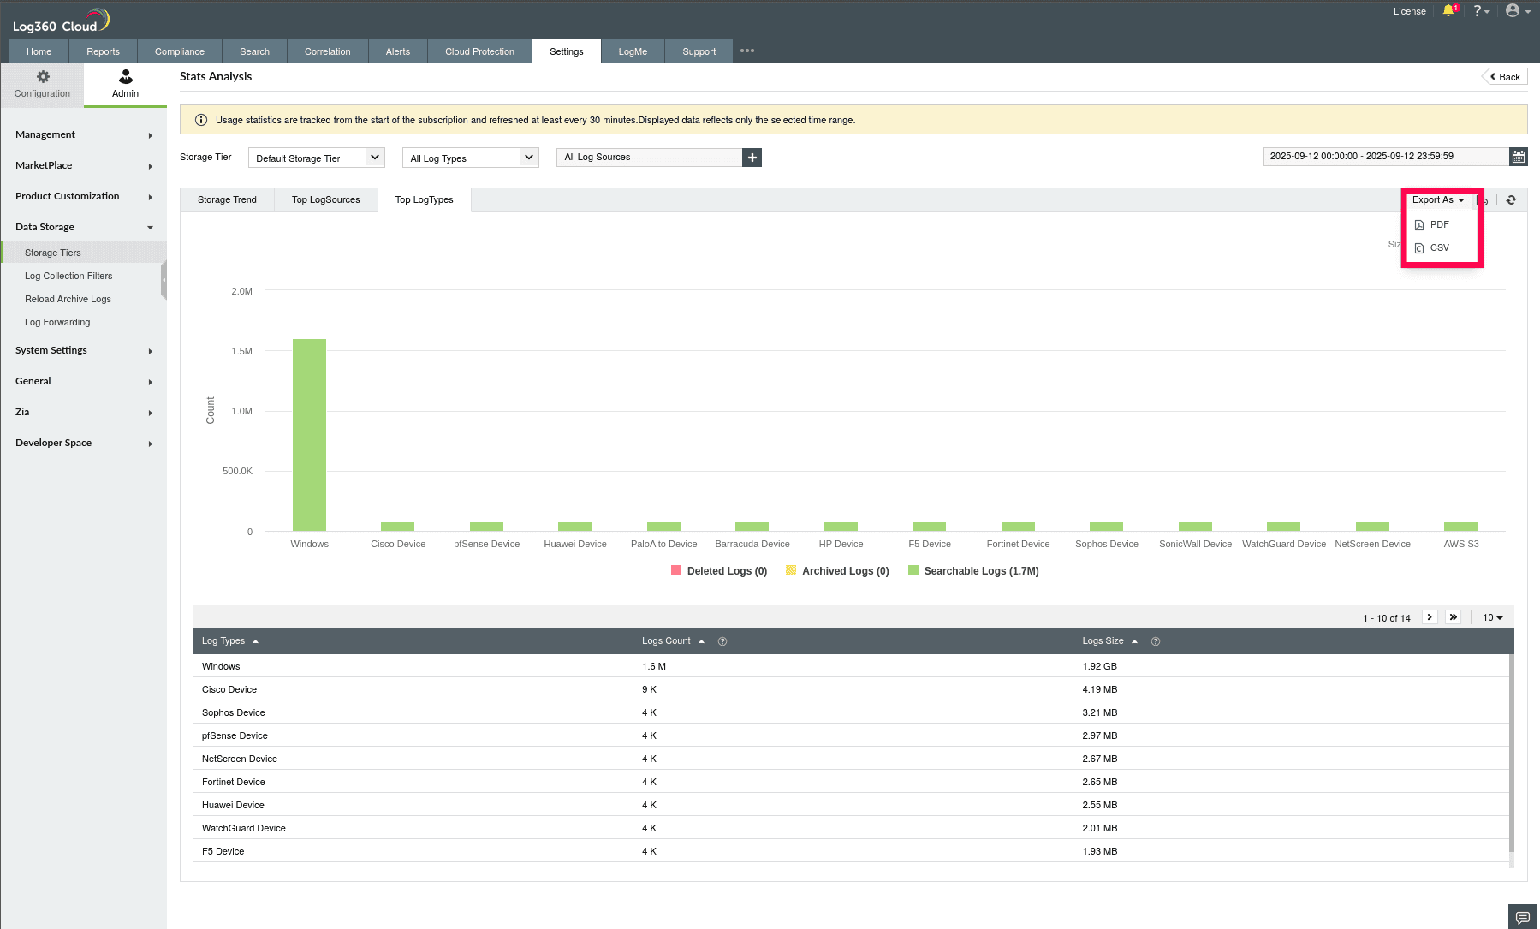The image size is (1540, 929).
Task: Toggle Deleted Logs legend item
Action: pos(719,571)
